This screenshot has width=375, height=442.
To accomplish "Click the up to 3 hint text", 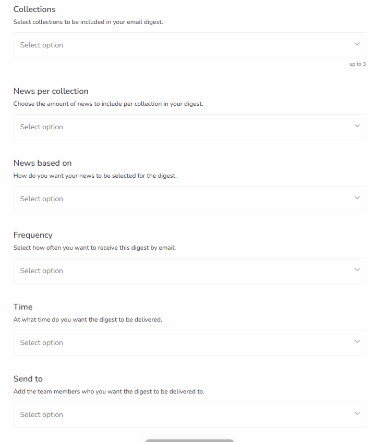I will click(358, 64).
